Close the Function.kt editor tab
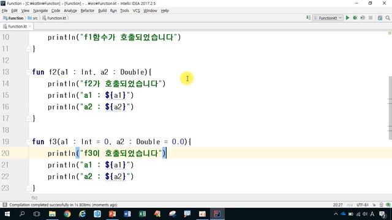Viewport: 392px width, 220px height. click(30, 26)
